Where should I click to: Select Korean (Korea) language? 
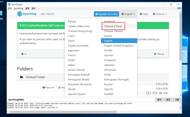coord(76,70)
